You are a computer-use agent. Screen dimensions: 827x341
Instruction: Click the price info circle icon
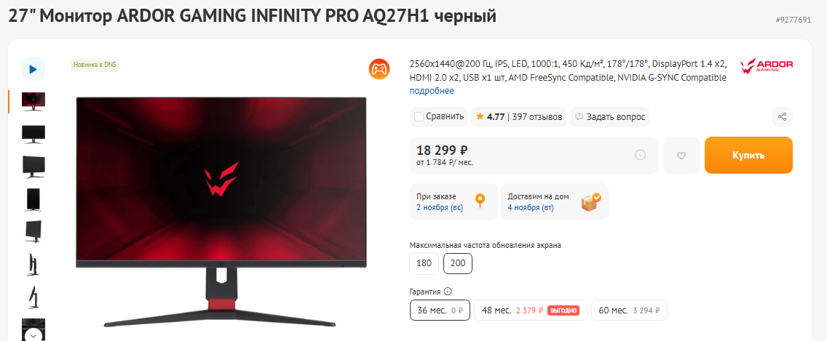click(641, 155)
